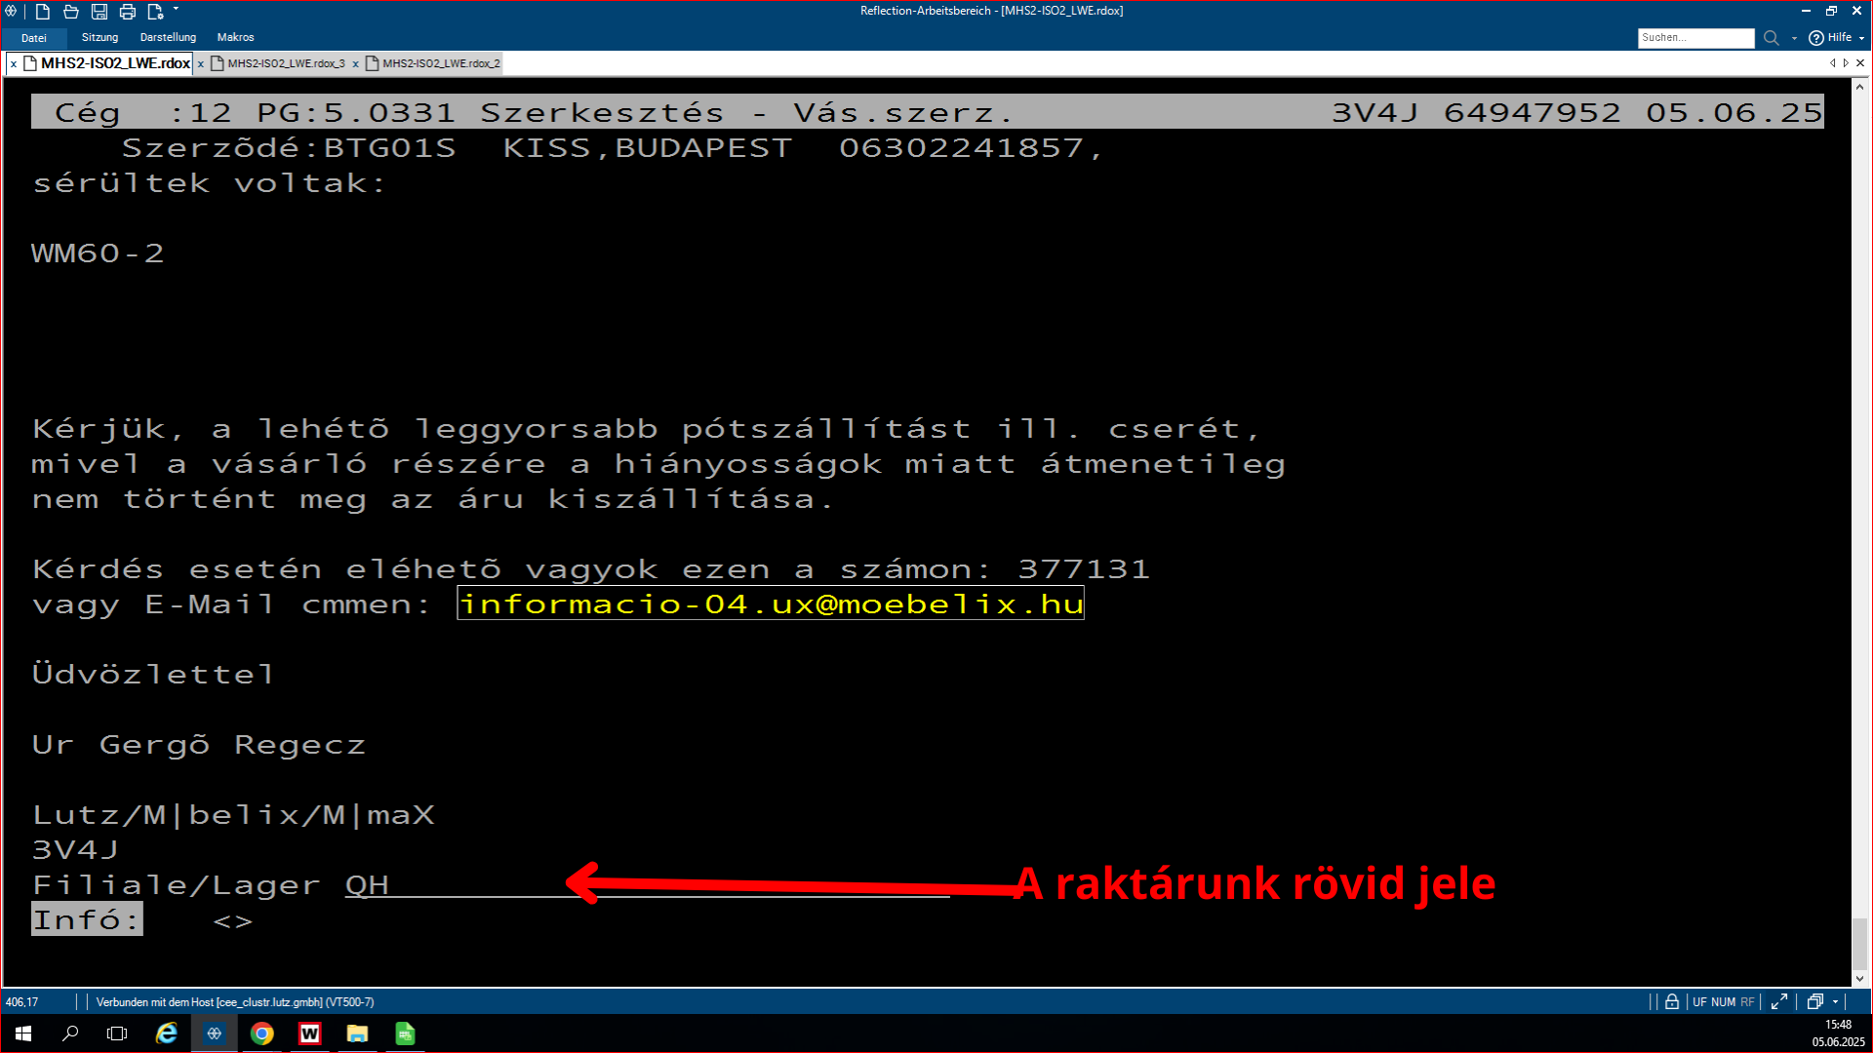Click the Print icon in quick toolbar
The image size is (1873, 1053).
click(x=128, y=12)
